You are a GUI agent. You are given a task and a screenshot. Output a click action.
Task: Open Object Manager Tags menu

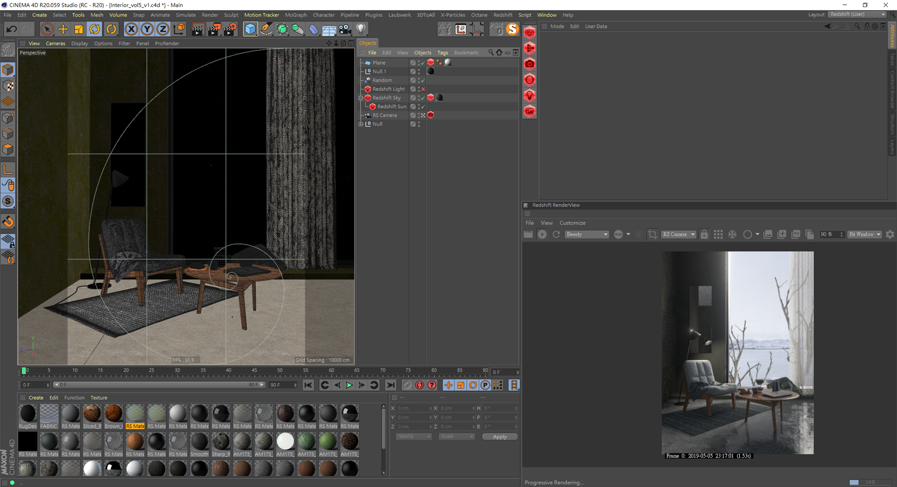tap(442, 53)
